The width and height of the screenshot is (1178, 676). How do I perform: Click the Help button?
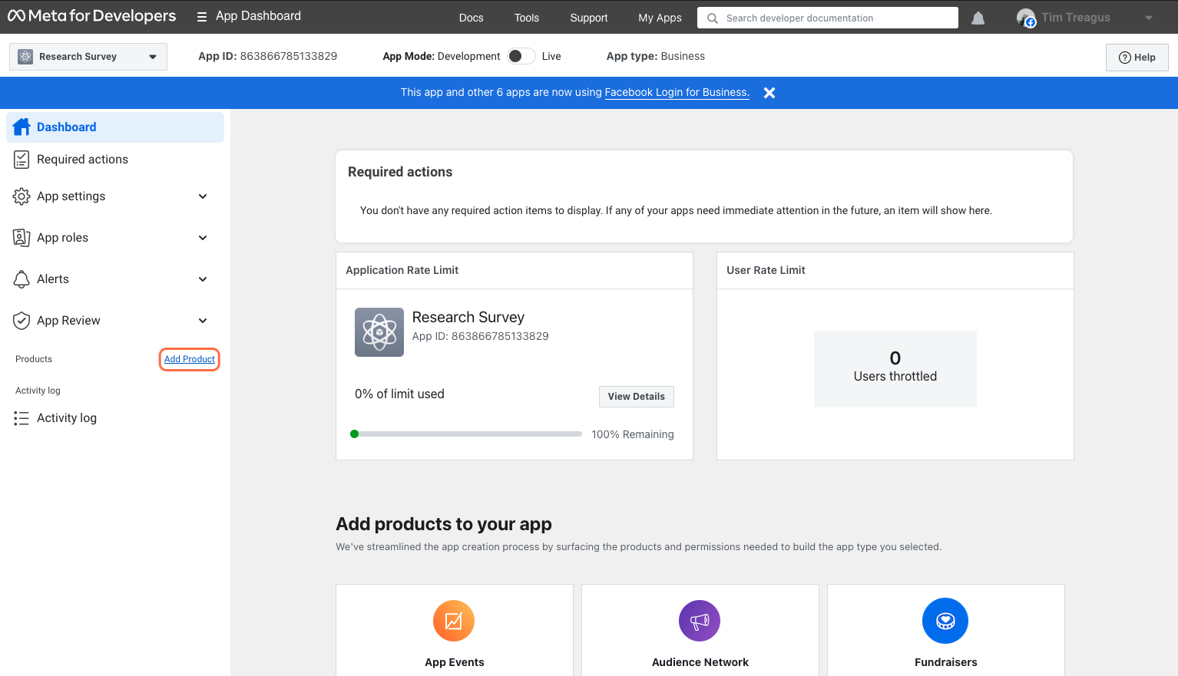[x=1137, y=58]
